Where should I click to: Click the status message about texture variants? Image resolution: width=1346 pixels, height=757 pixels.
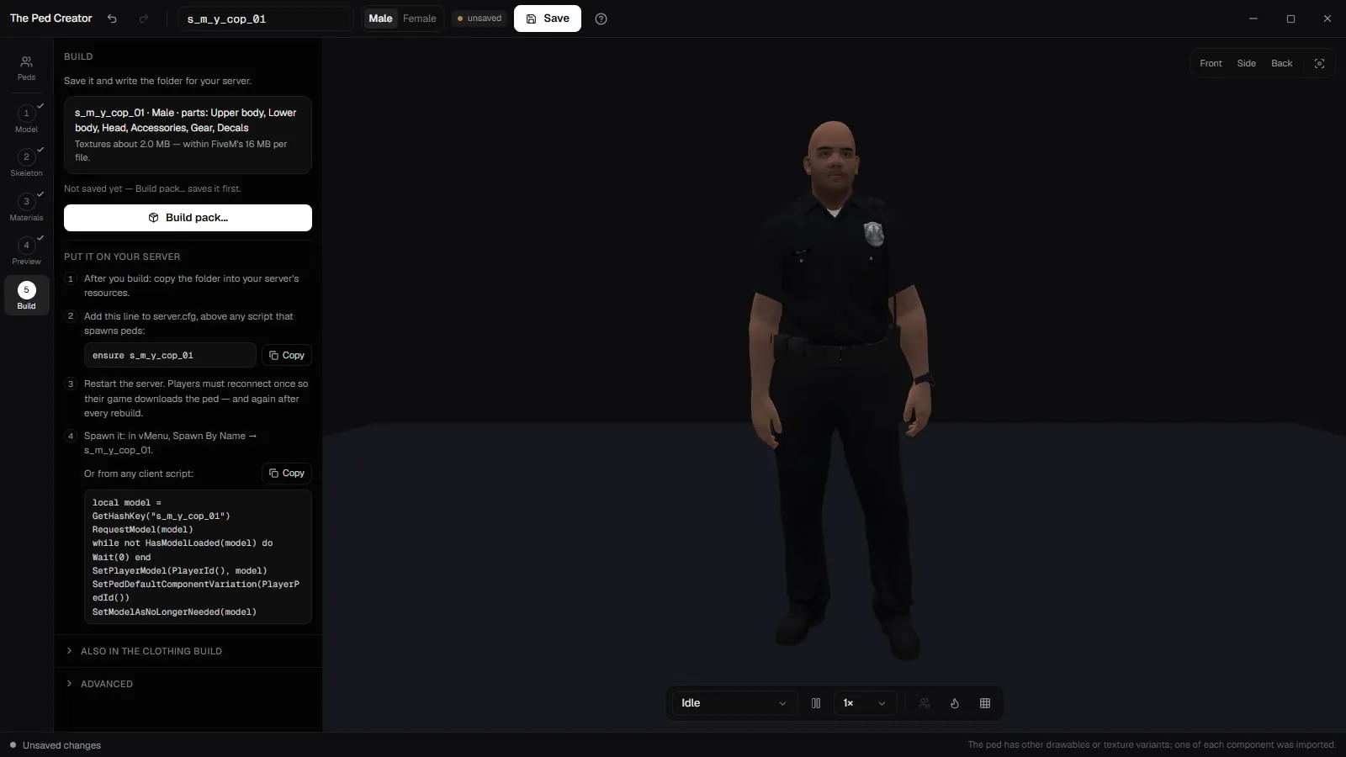point(1151,745)
